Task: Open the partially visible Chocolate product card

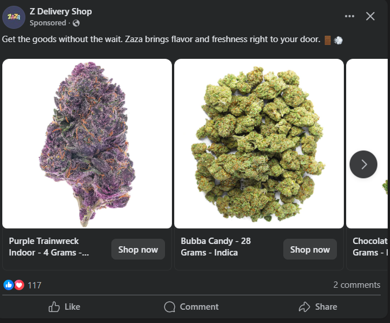Action: click(369, 247)
